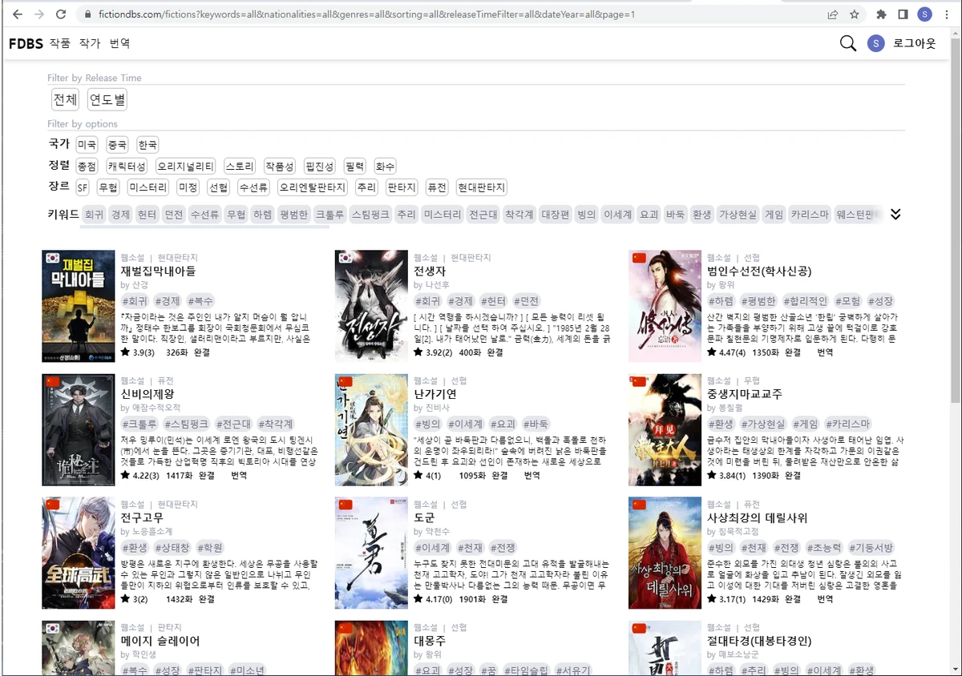The image size is (962, 676).
Task: Open the 작품 menu item
Action: point(60,43)
